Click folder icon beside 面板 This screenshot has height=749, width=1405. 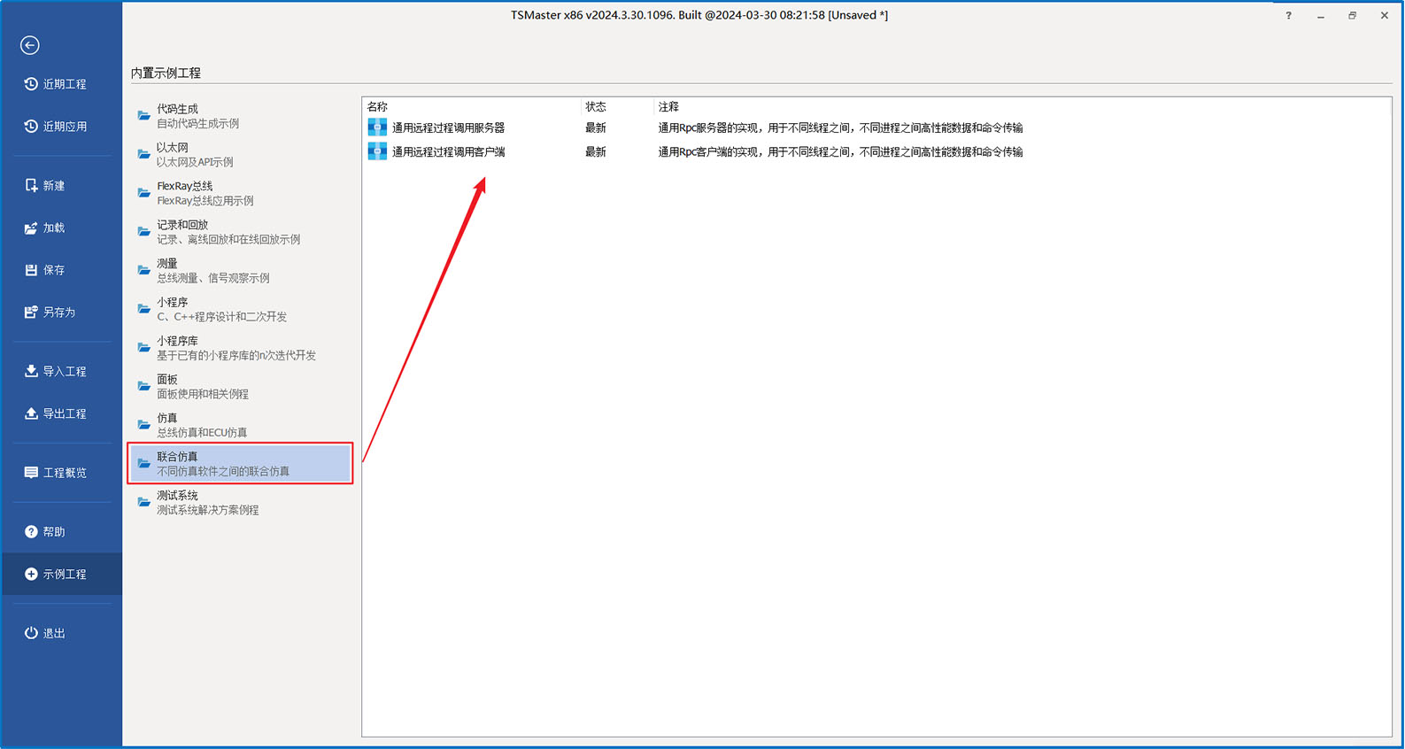pyautogui.click(x=143, y=387)
